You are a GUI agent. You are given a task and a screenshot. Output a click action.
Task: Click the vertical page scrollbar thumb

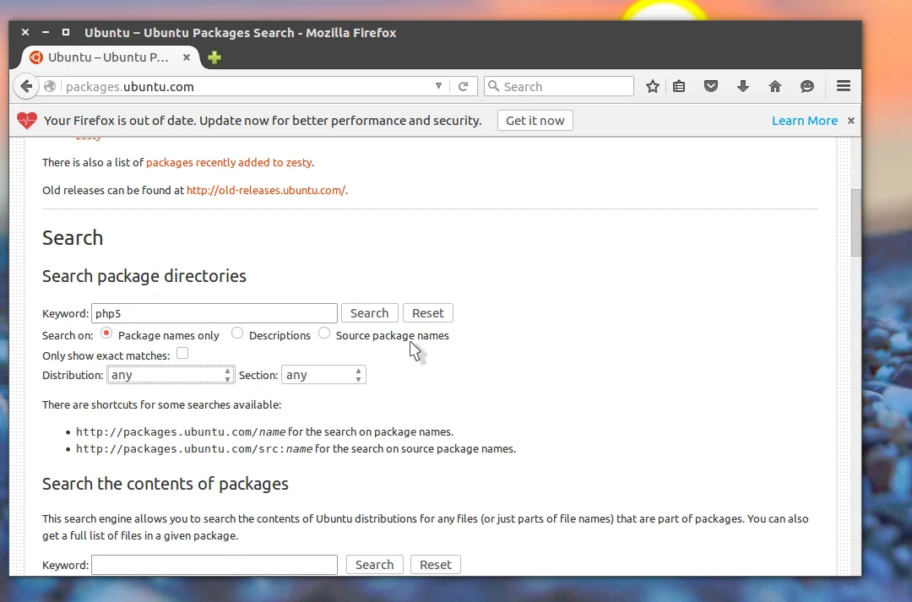coord(855,222)
